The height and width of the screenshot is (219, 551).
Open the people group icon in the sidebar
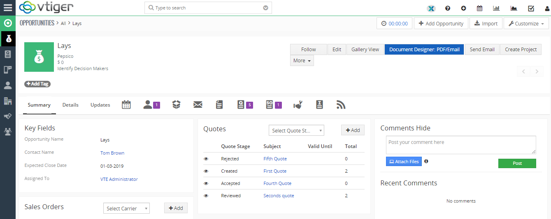click(8, 132)
